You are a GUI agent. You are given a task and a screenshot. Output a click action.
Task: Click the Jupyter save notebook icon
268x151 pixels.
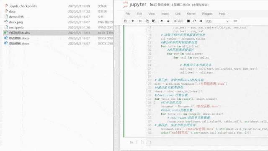click(x=125, y=21)
